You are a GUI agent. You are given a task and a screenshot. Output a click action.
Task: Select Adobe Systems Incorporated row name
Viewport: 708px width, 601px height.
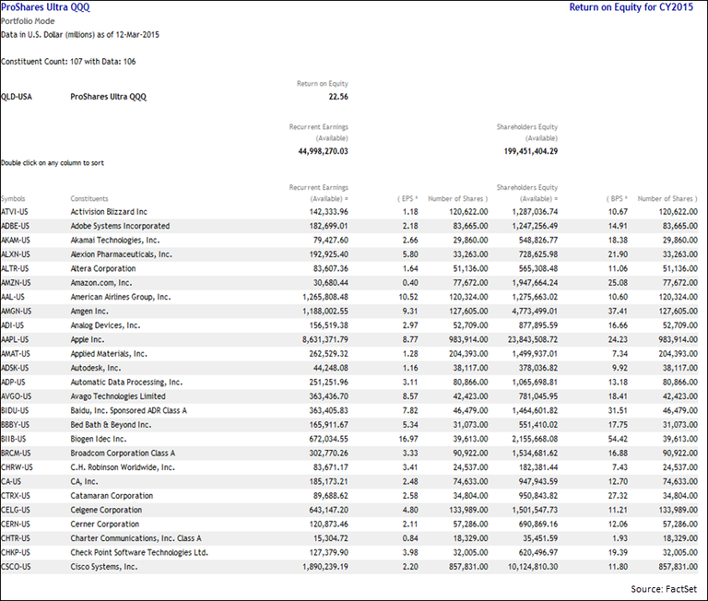point(120,226)
